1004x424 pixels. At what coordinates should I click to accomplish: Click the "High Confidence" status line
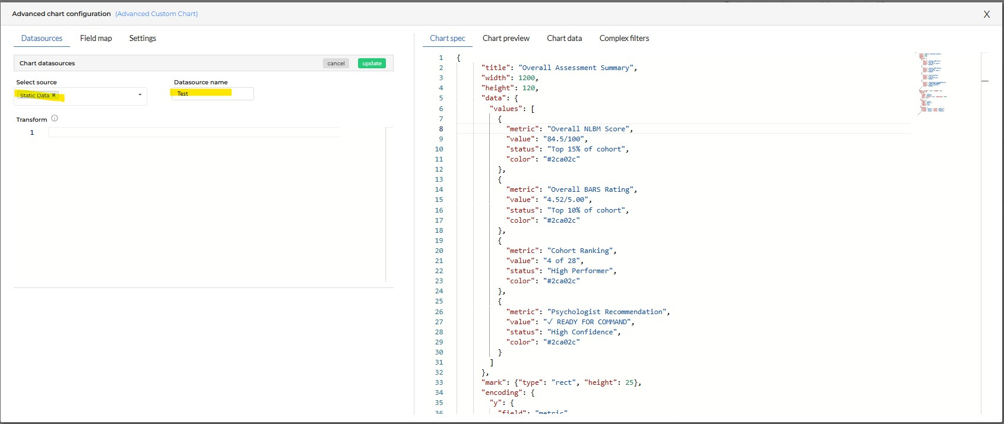(563, 332)
